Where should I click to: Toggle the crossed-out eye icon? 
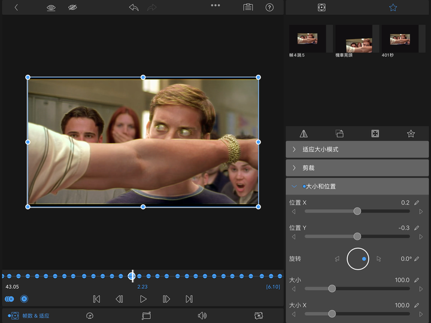pos(72,7)
